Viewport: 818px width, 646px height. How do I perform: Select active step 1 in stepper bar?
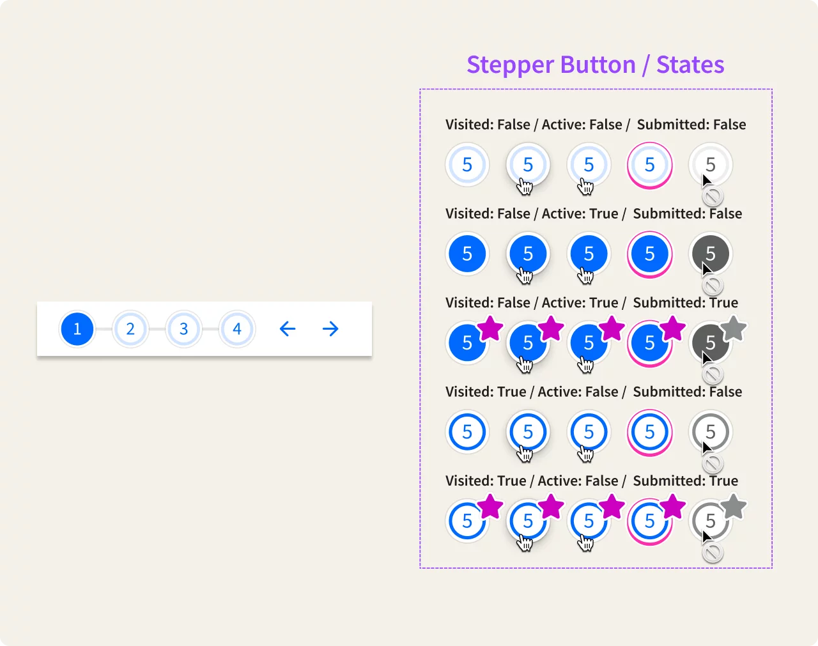pos(77,329)
